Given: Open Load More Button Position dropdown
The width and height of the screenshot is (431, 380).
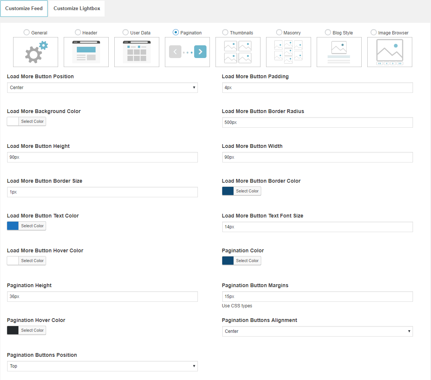Looking at the screenshot, I should pos(102,88).
